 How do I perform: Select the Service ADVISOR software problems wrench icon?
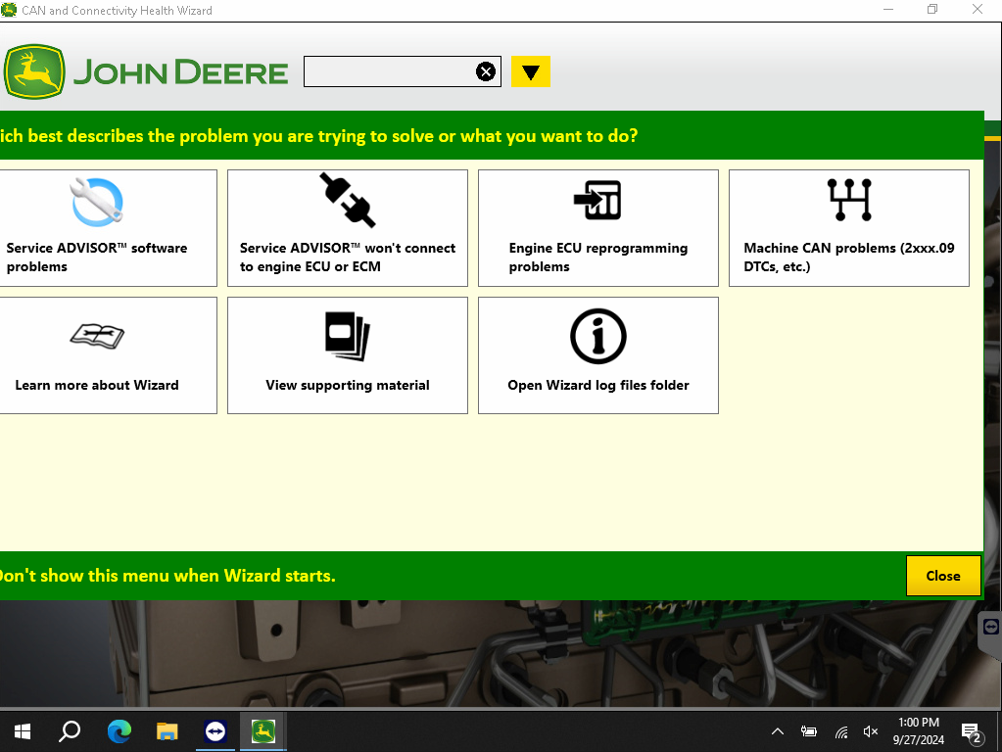[97, 202]
